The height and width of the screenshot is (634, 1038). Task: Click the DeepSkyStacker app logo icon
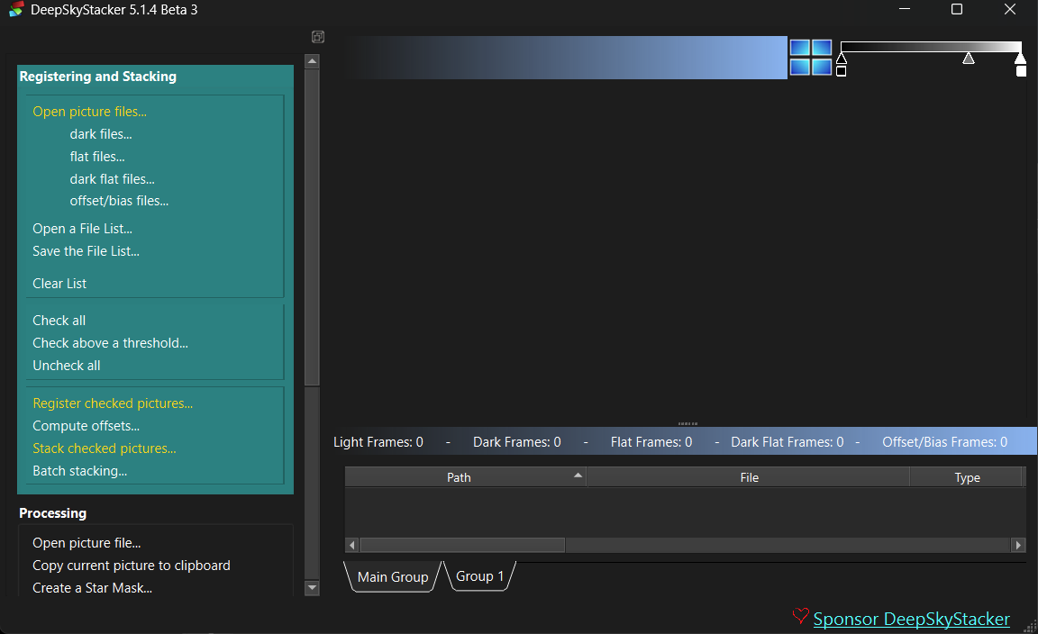[16, 9]
